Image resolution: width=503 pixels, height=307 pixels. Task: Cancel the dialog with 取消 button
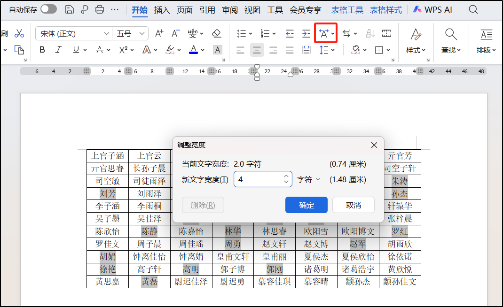tap(354, 205)
